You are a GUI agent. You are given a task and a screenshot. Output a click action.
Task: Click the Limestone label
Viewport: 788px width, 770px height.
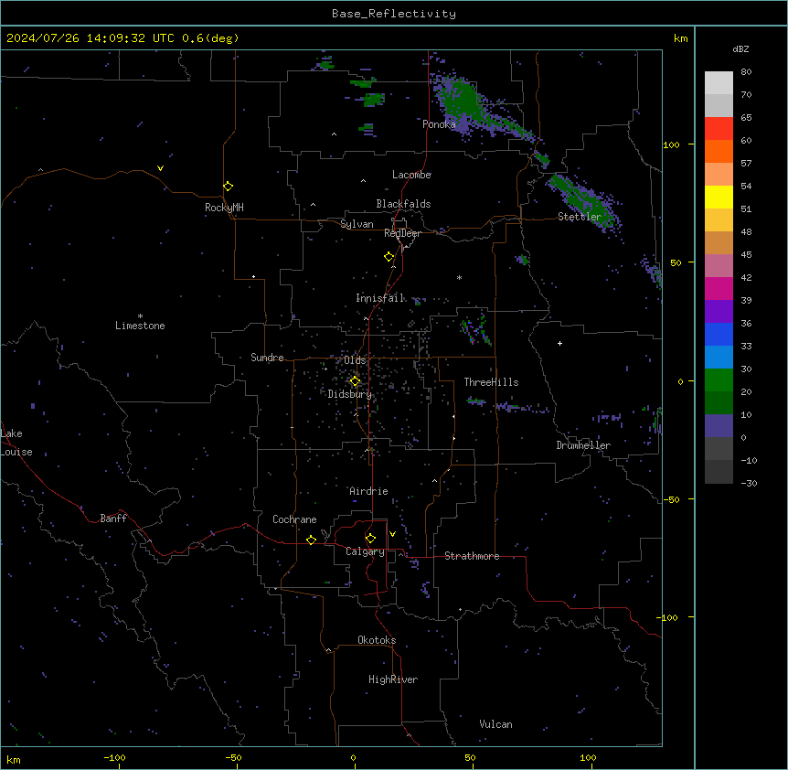tap(140, 326)
